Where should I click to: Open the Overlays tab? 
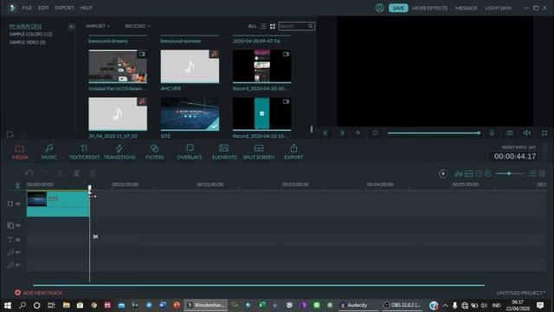coord(190,152)
